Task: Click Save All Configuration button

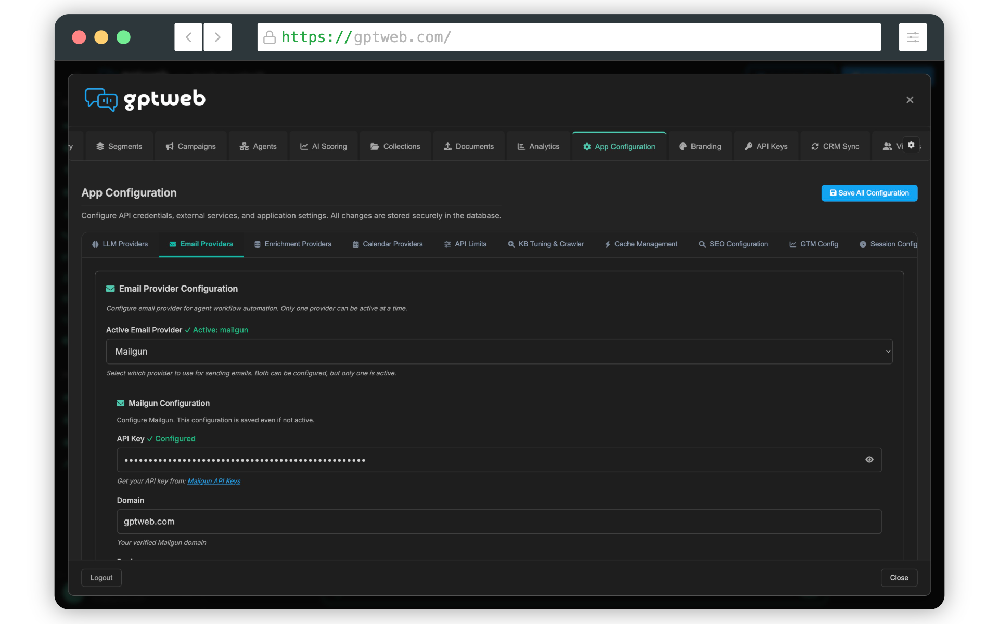Action: click(869, 193)
